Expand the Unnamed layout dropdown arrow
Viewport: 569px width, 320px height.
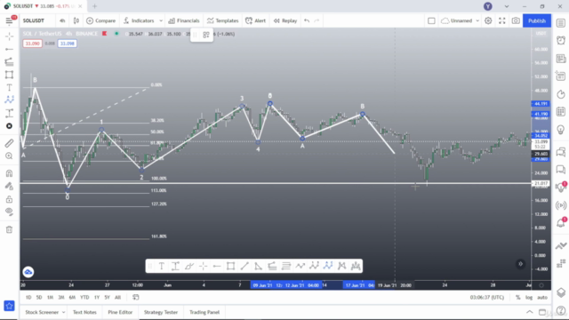(477, 20)
